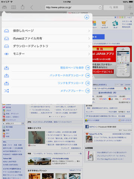Tap the eye icon beside モニター
The width and height of the screenshot is (134, 179).
click(6, 54)
